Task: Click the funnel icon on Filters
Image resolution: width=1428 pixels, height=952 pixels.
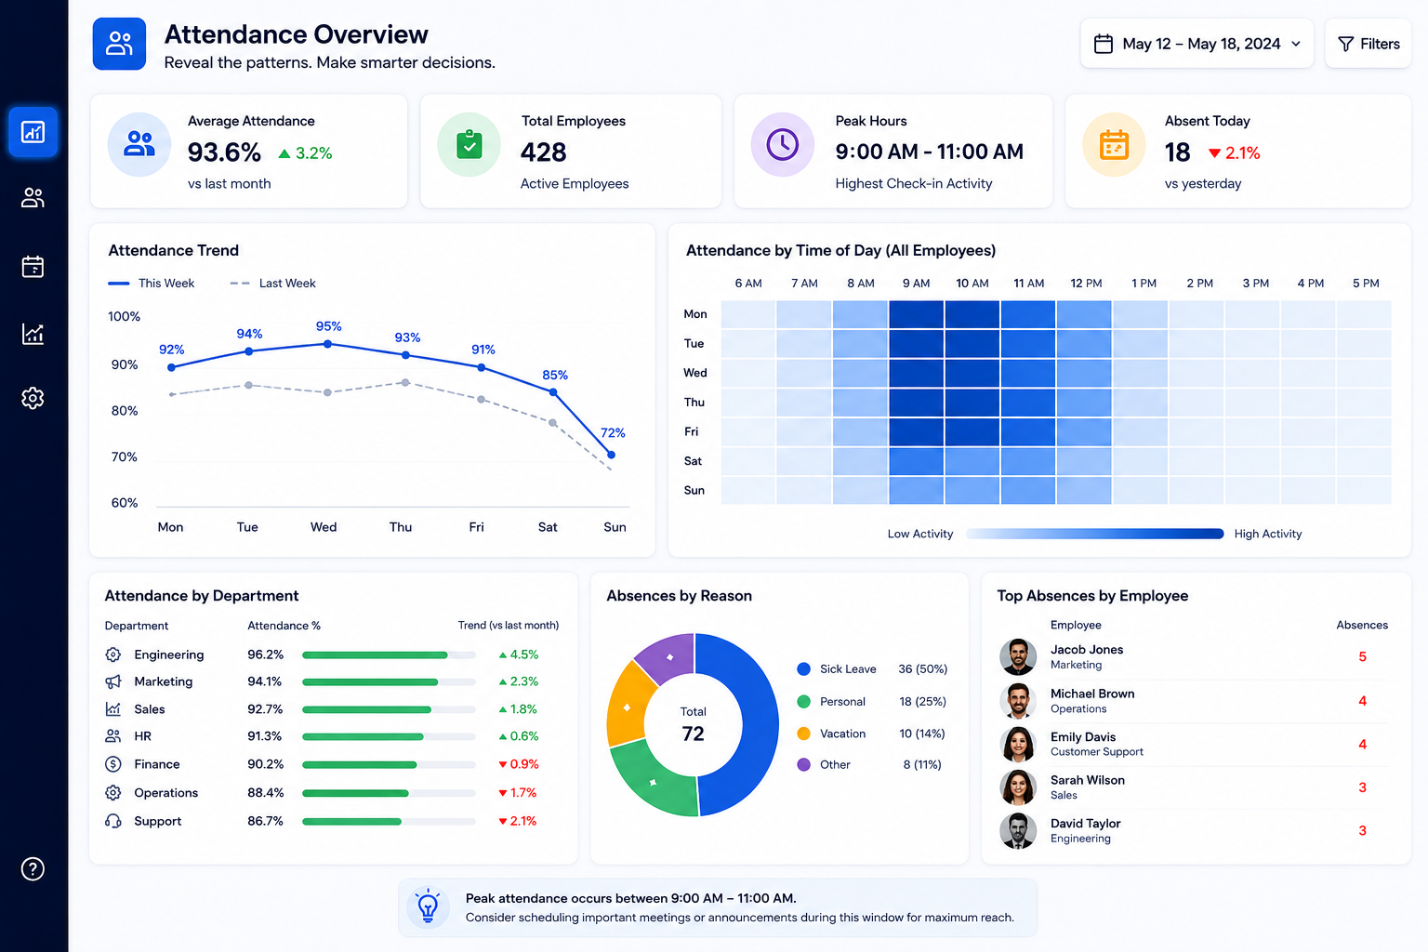Action: pos(1345,44)
